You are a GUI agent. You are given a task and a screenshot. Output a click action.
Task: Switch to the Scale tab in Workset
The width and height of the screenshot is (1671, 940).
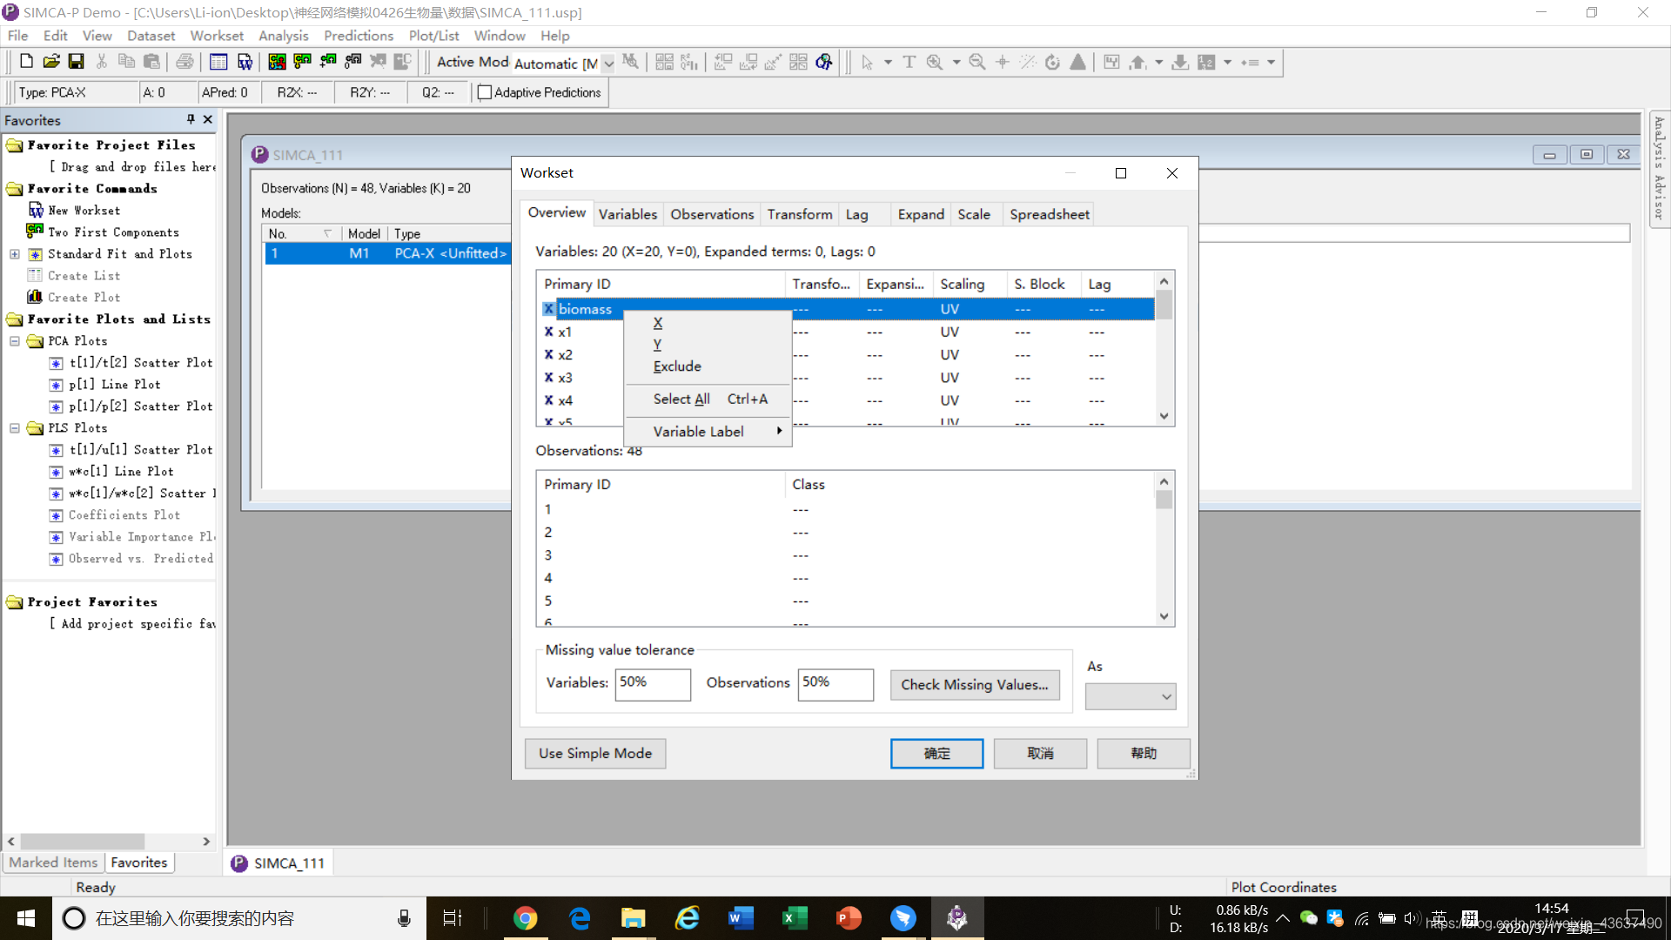pos(973,215)
